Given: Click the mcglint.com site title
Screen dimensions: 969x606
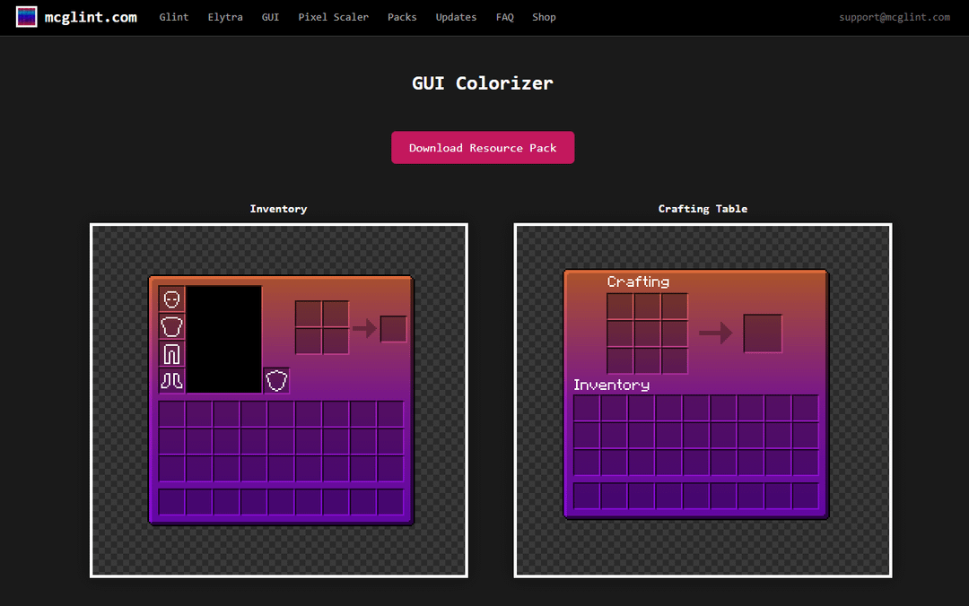Looking at the screenshot, I should coord(91,17).
